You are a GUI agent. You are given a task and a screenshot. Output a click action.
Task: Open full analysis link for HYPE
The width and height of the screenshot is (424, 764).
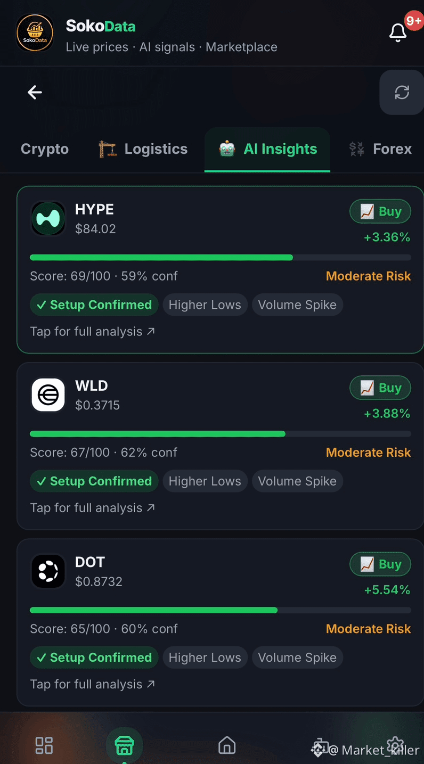pos(93,331)
